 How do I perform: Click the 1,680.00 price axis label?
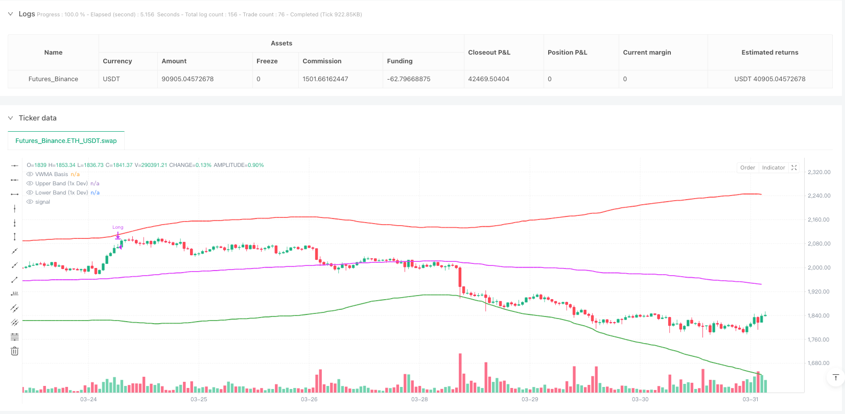coord(819,363)
